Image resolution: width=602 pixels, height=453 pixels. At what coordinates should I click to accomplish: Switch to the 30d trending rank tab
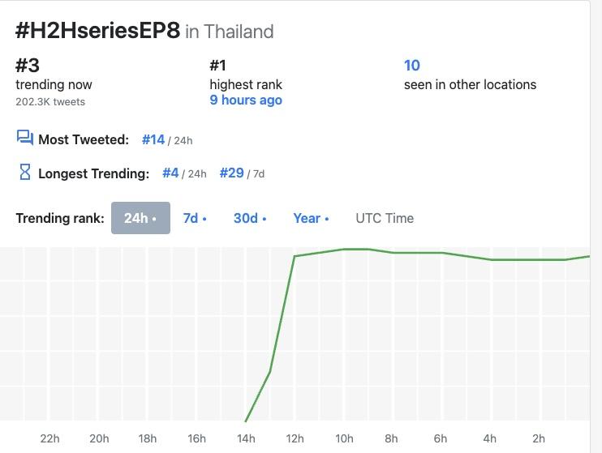250,218
